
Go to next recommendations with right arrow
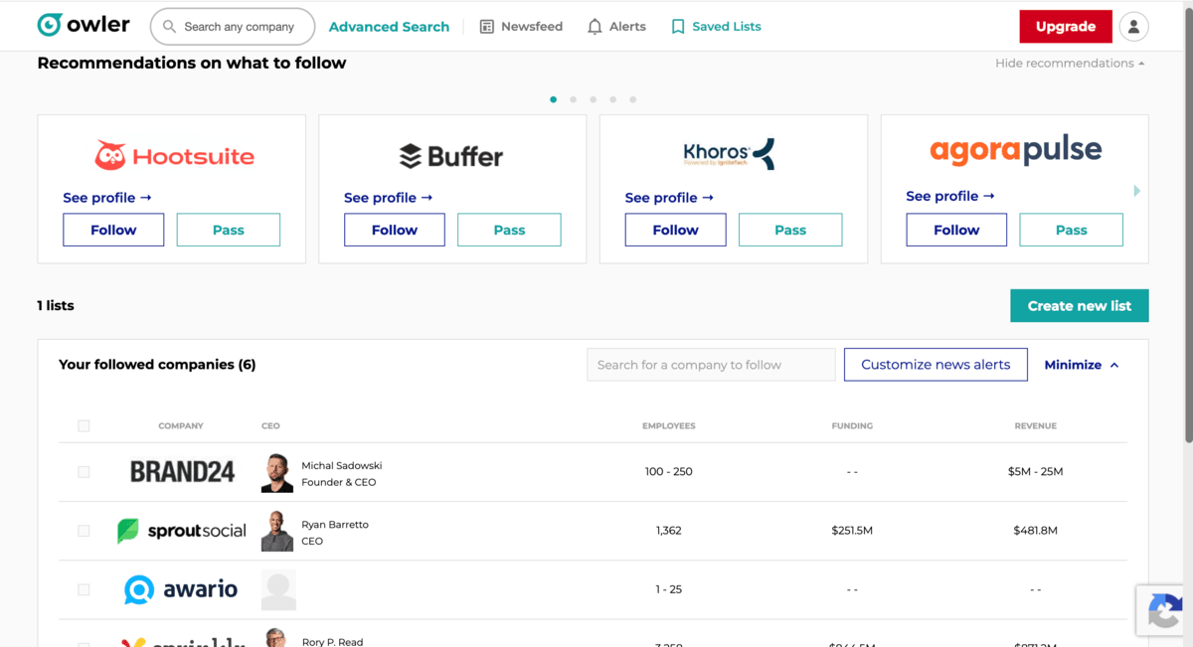pyautogui.click(x=1136, y=190)
